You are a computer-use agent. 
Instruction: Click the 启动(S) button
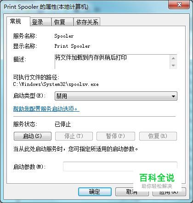coord(33,136)
